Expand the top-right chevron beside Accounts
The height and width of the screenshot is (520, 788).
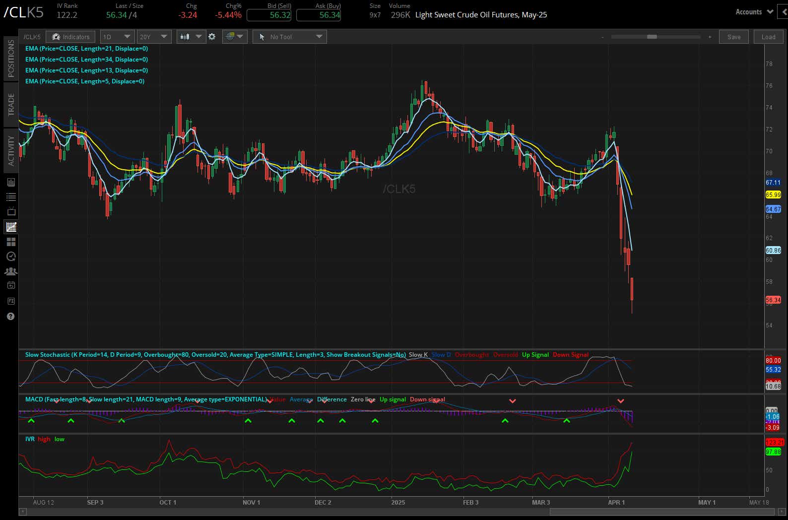[x=784, y=12]
